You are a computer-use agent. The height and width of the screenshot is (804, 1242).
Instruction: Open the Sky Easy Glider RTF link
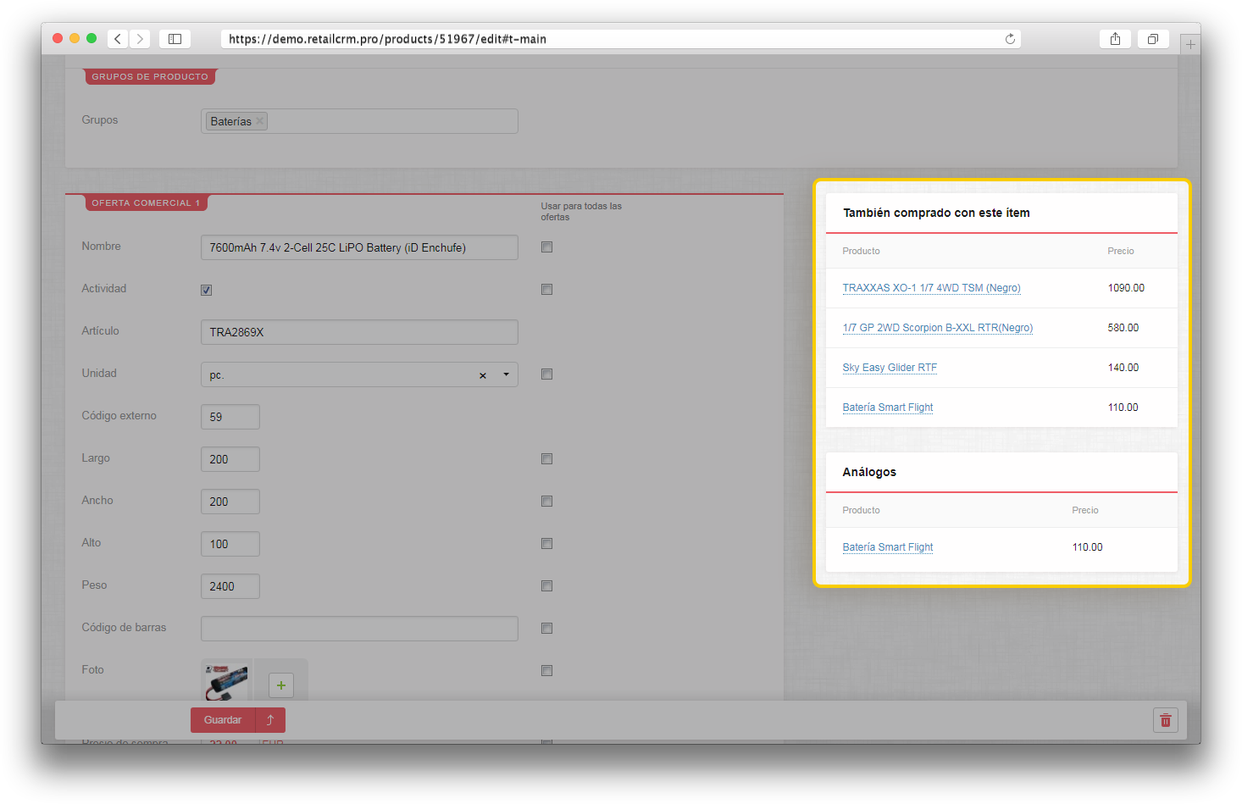click(890, 368)
